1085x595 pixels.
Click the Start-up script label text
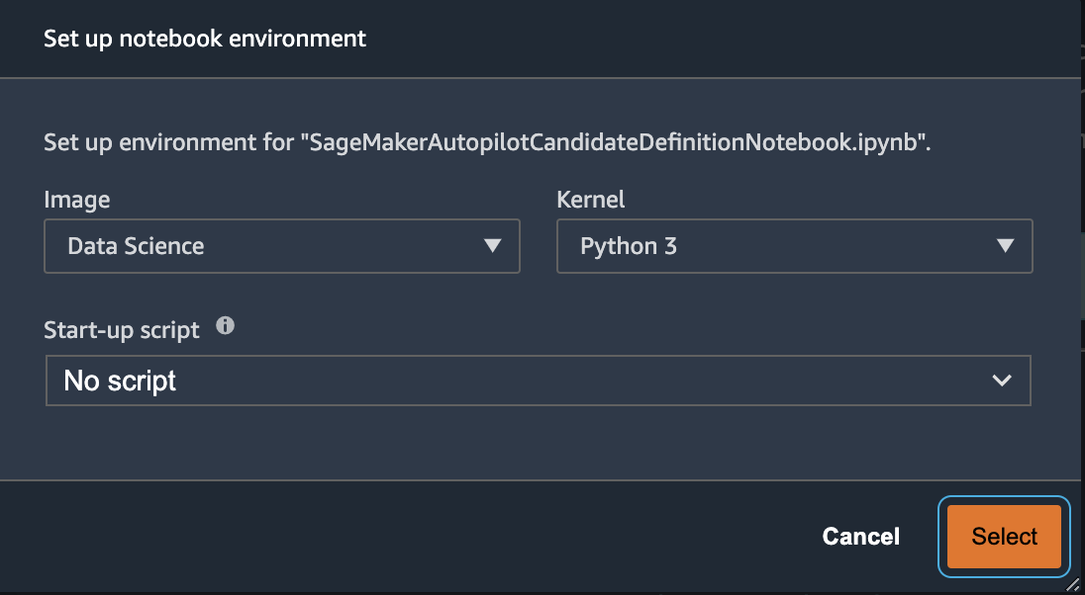pyautogui.click(x=122, y=329)
